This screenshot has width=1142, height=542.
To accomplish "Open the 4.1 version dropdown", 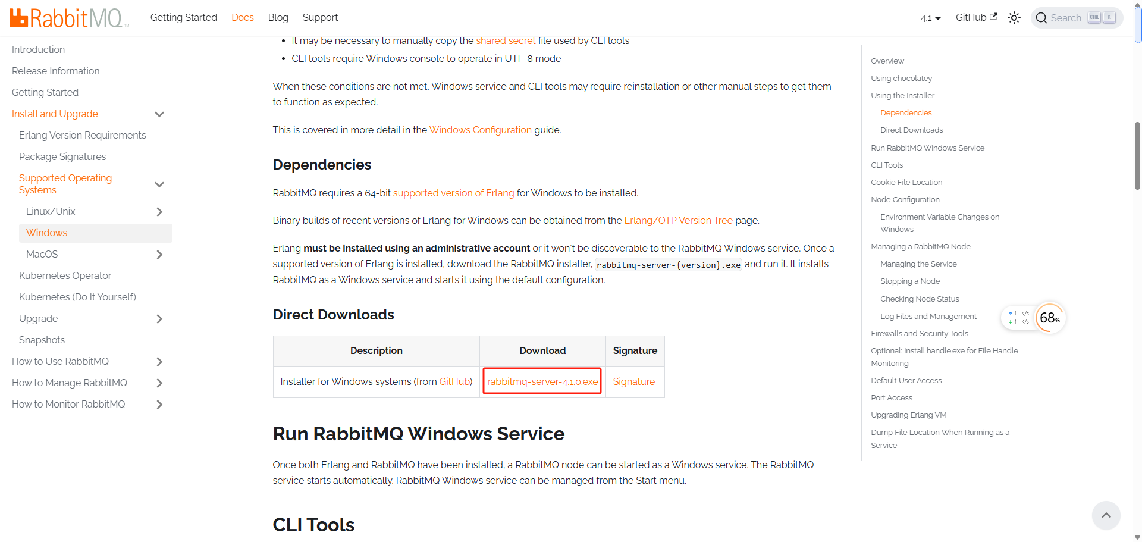I will tap(930, 18).
